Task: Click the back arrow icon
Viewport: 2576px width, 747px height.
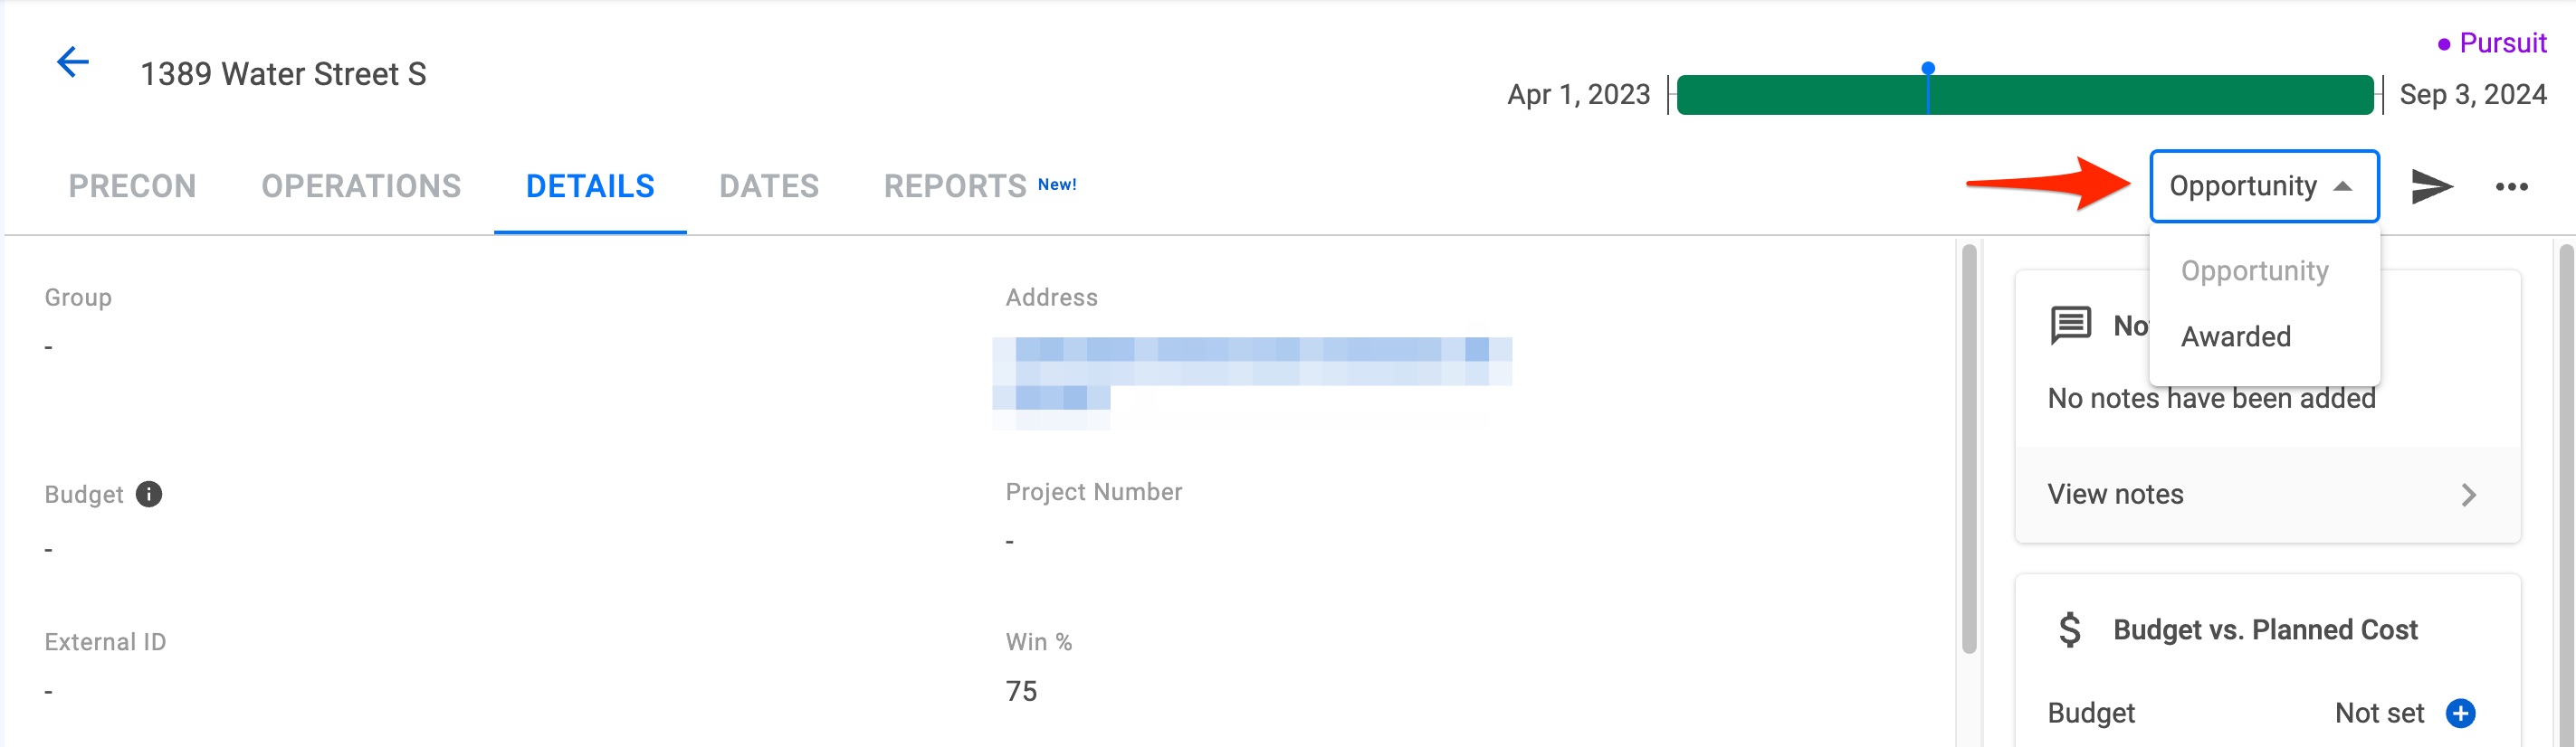Action: pos(73,61)
